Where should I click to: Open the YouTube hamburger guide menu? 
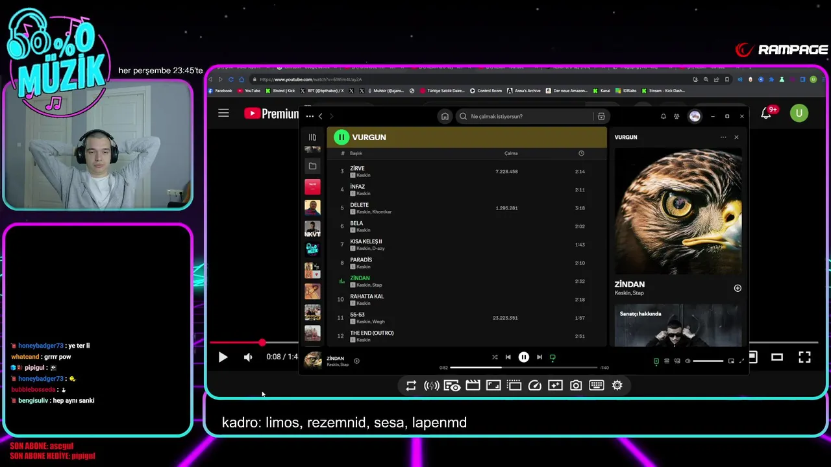[x=223, y=114]
